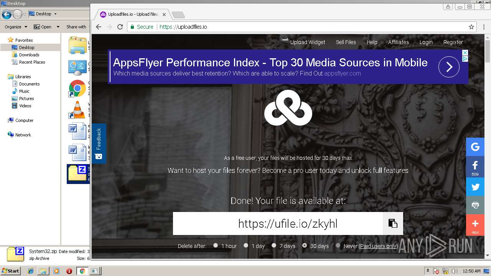Open the Feedback side tab
Screen dimensions: 491x276
point(99,143)
